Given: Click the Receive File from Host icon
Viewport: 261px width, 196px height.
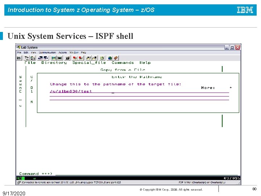Looking at the screenshot, I should 46,58.
